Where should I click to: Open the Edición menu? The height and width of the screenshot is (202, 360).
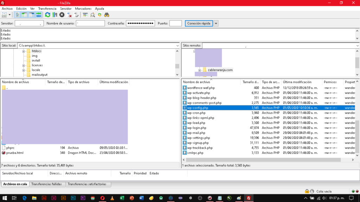[21, 9]
